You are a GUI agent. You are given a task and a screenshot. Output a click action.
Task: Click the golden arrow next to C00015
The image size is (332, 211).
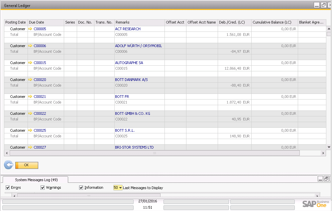click(x=30, y=63)
